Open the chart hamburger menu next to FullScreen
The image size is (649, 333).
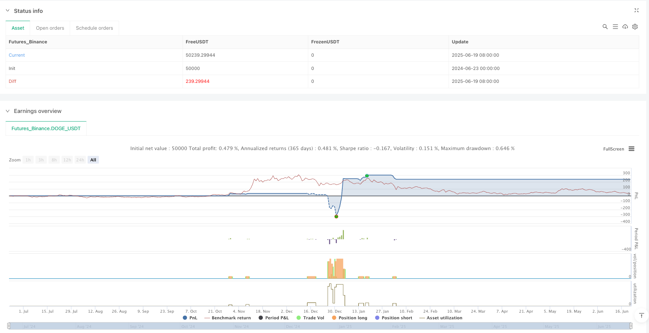631,149
